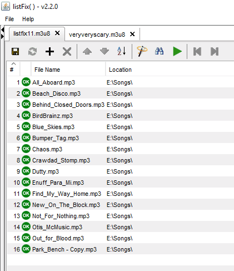Open the Help menu

28,19
